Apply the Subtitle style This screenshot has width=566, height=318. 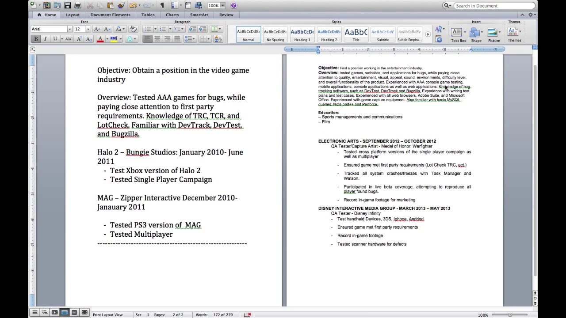[383, 34]
